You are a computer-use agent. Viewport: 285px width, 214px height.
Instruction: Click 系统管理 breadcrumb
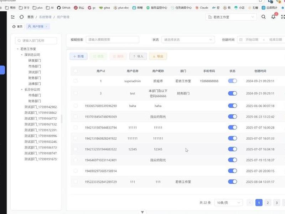[45, 17]
